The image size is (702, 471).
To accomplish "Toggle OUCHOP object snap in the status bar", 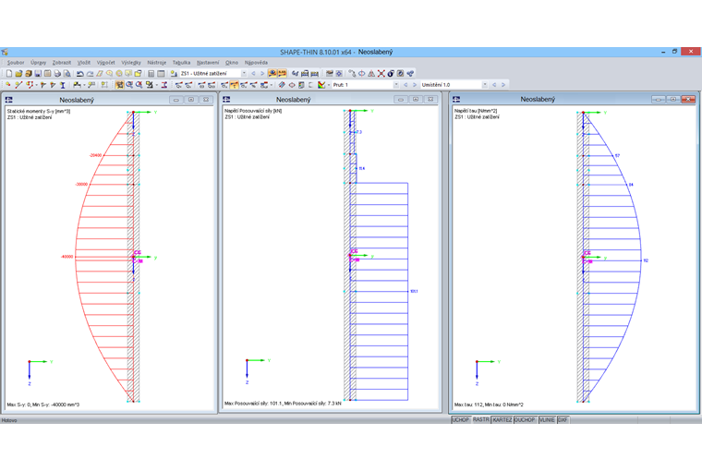I will pos(525,420).
